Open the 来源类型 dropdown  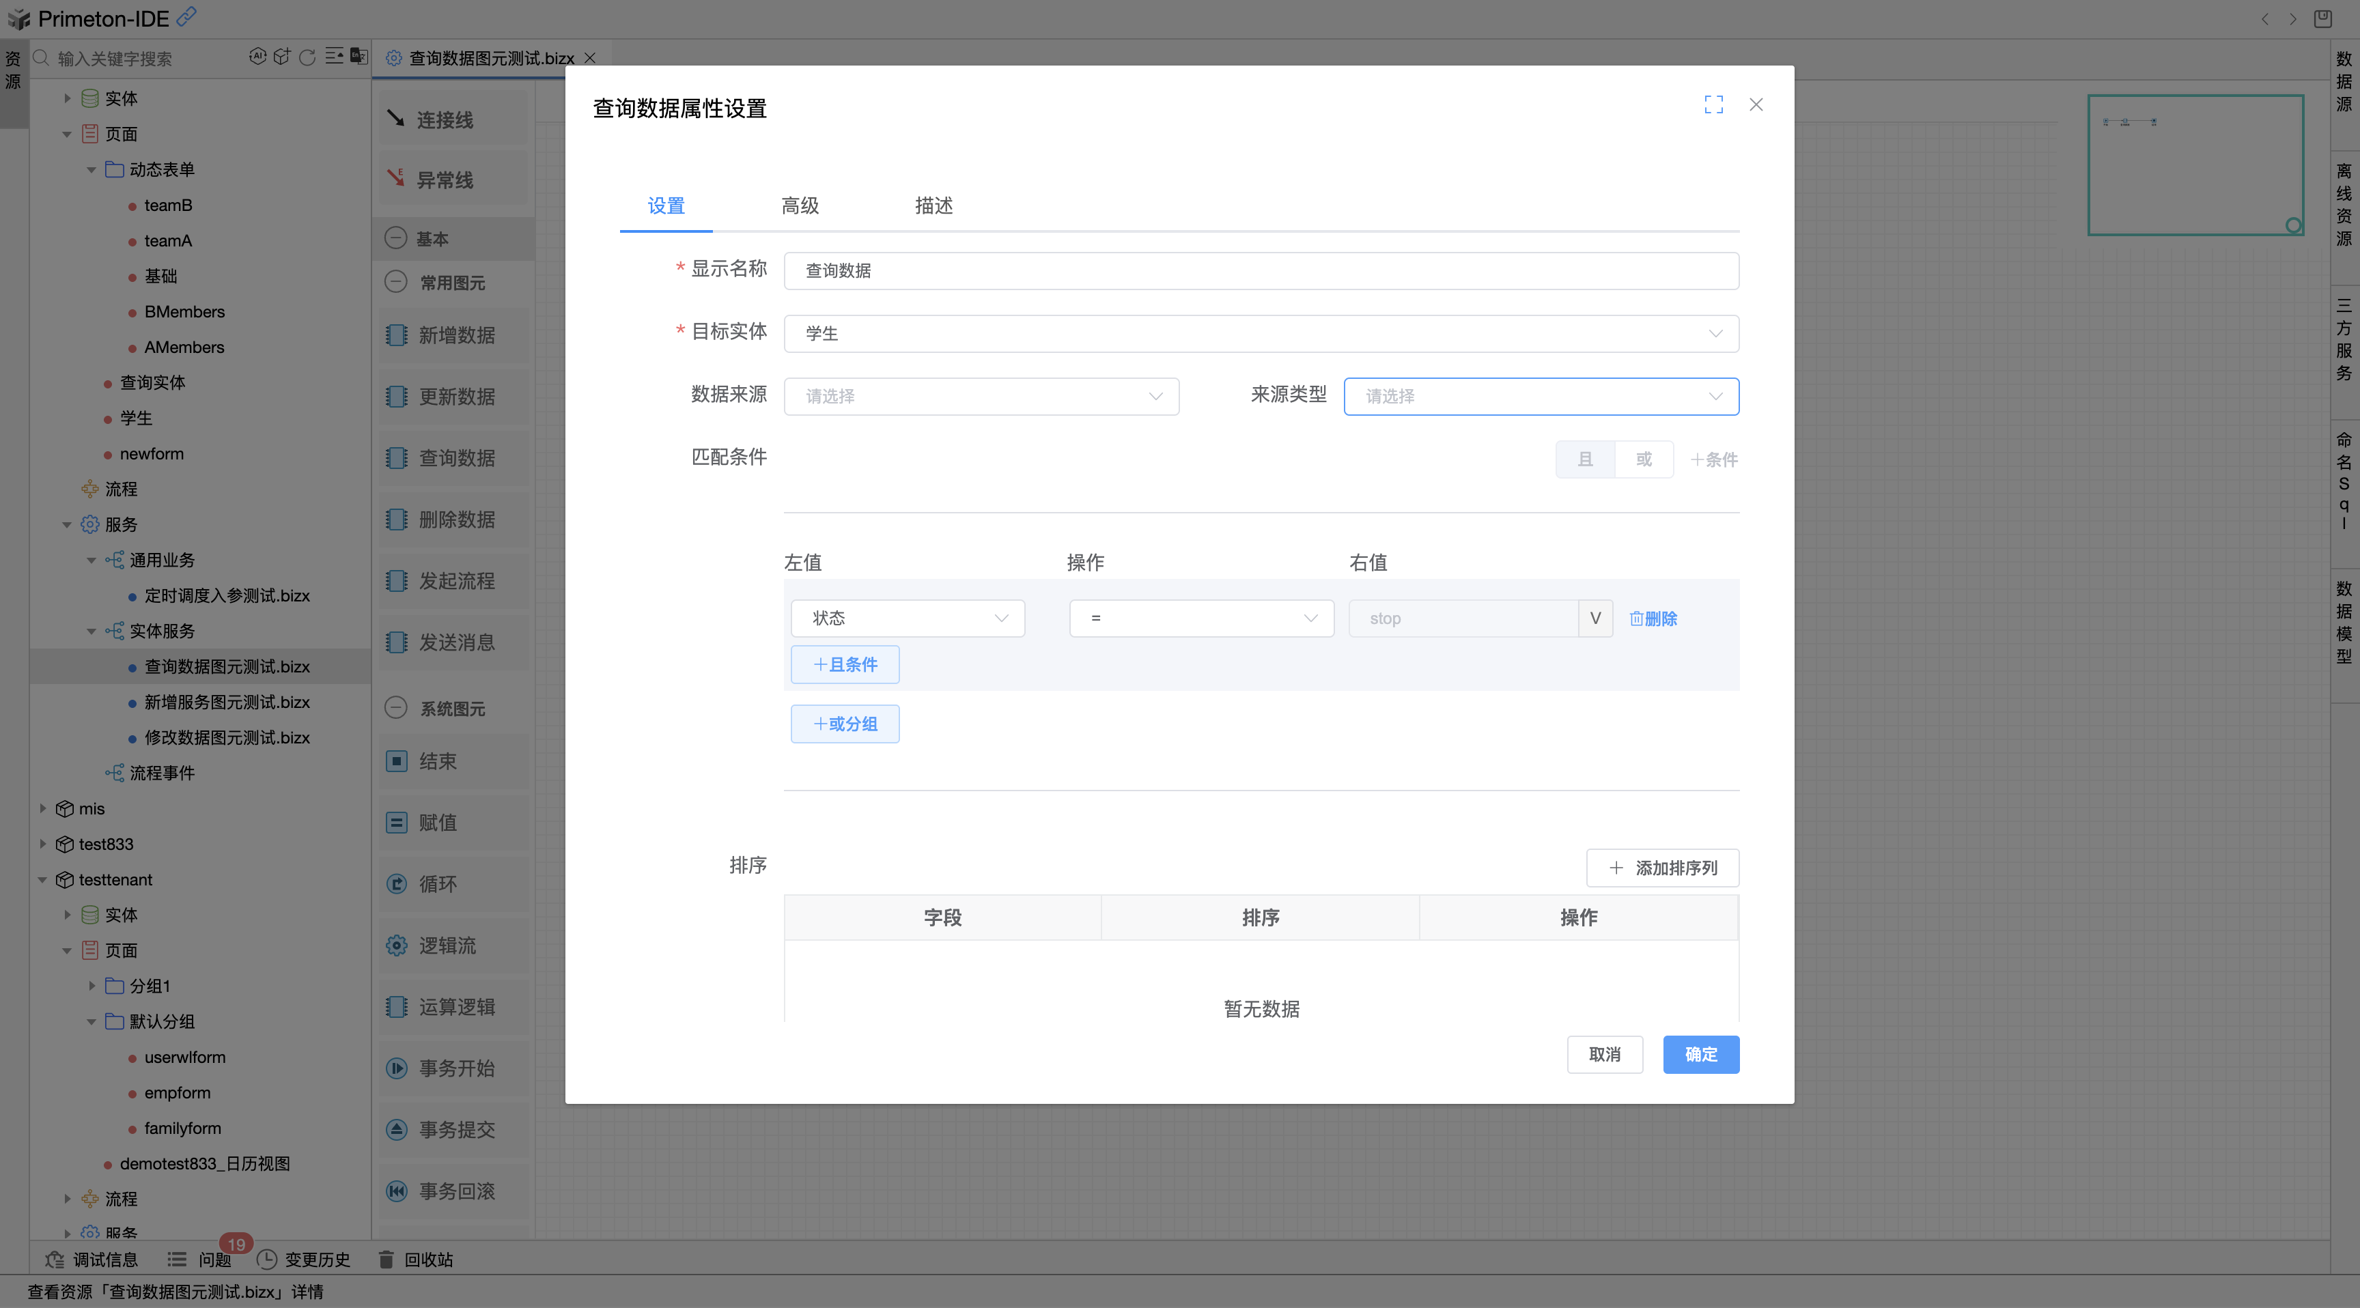click(x=1541, y=397)
